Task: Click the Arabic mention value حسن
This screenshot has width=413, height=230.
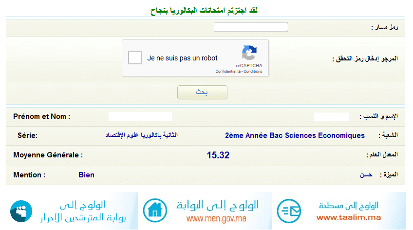Action: tap(366, 175)
